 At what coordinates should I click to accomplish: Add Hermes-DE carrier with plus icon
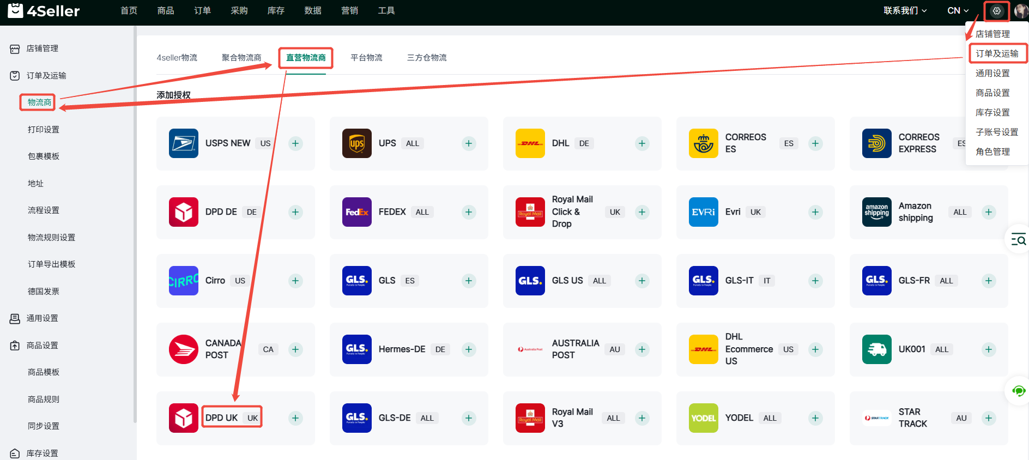point(469,349)
